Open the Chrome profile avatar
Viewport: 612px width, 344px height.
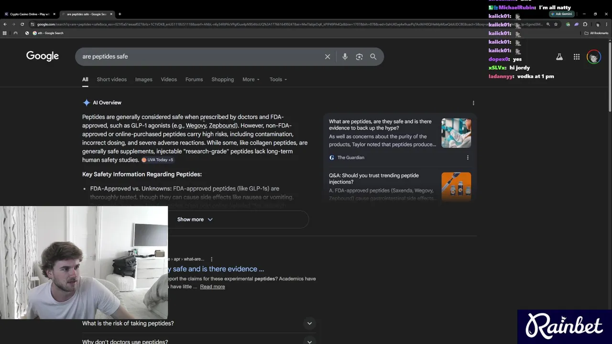[x=597, y=24]
